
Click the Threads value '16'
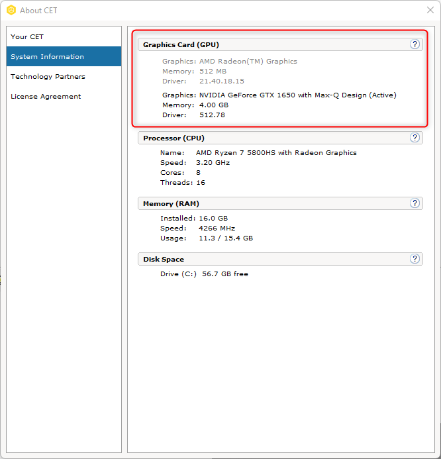[x=201, y=183]
